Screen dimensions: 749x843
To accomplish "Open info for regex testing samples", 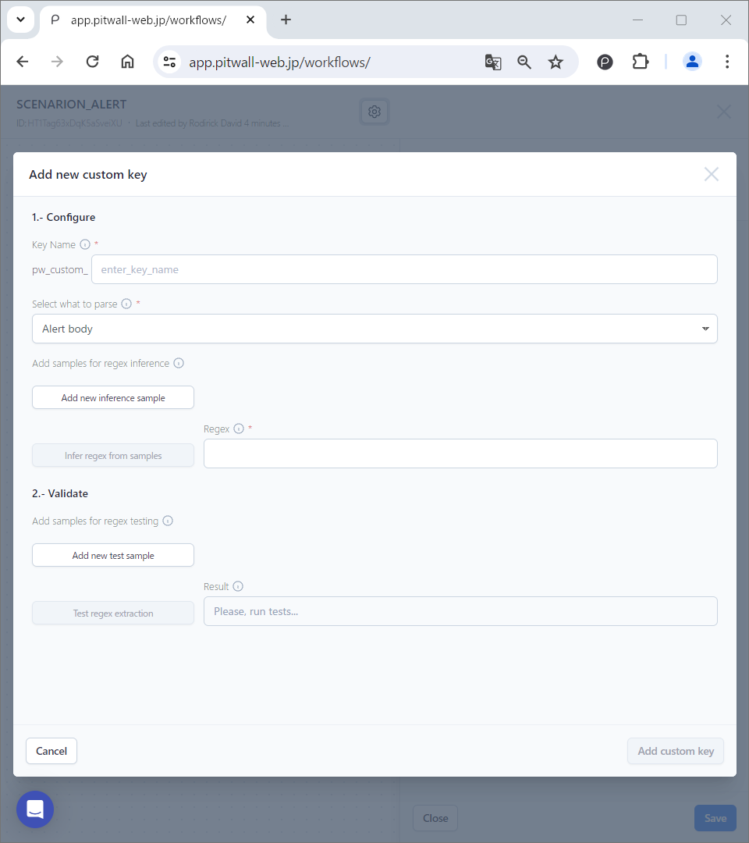I will (169, 521).
